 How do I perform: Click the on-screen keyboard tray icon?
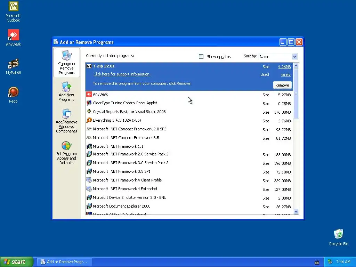click(x=317, y=262)
